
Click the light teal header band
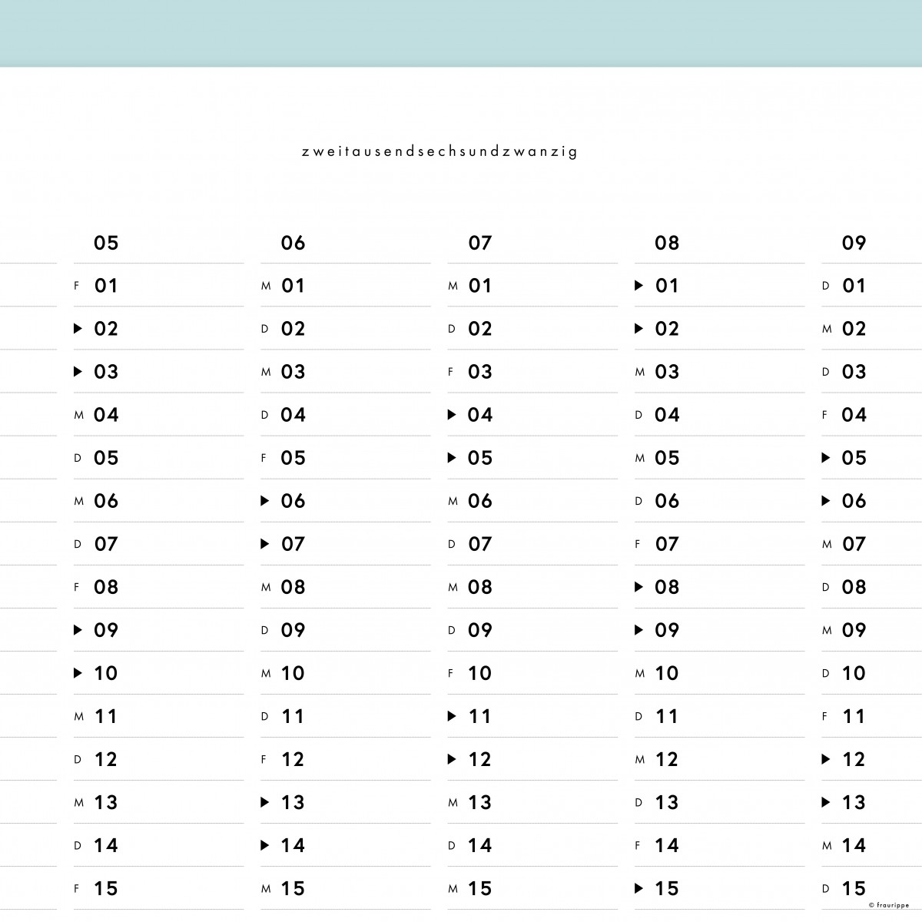[x=461, y=33]
